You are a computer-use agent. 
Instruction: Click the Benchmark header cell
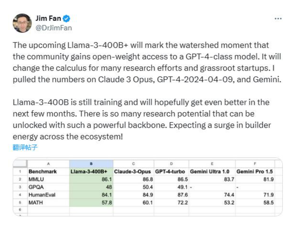[48, 171]
